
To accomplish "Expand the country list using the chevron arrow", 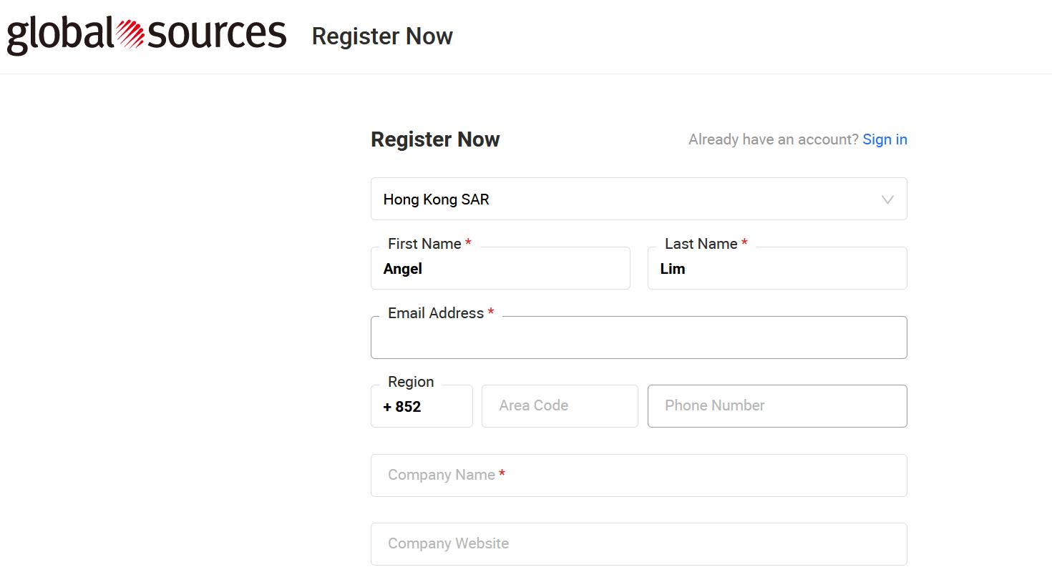I will click(887, 199).
